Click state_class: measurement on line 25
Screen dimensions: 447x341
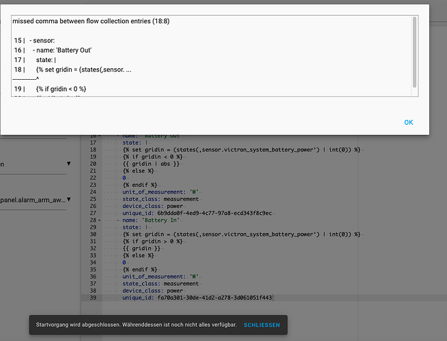160,199
